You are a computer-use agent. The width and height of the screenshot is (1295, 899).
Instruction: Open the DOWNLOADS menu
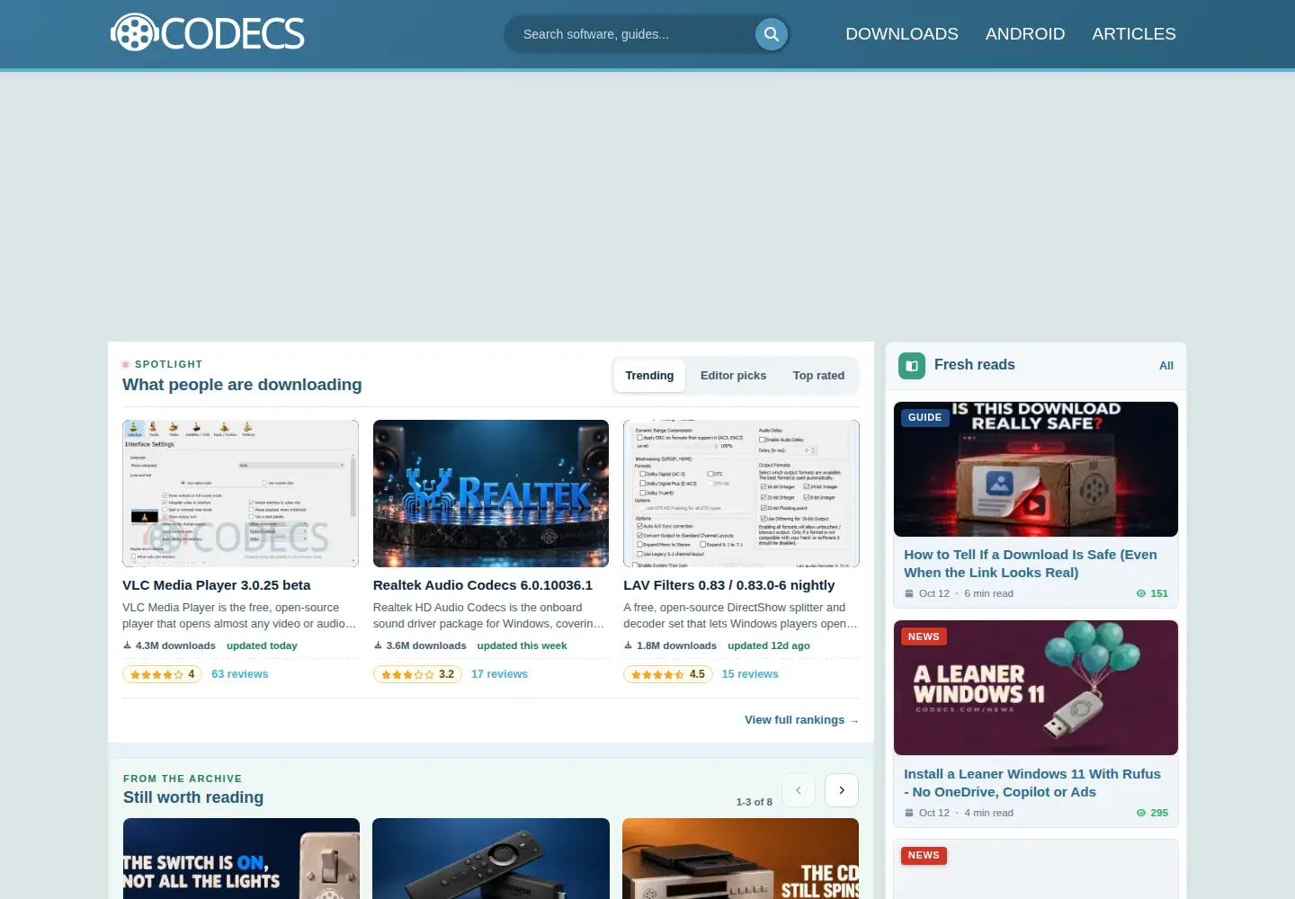pos(902,34)
